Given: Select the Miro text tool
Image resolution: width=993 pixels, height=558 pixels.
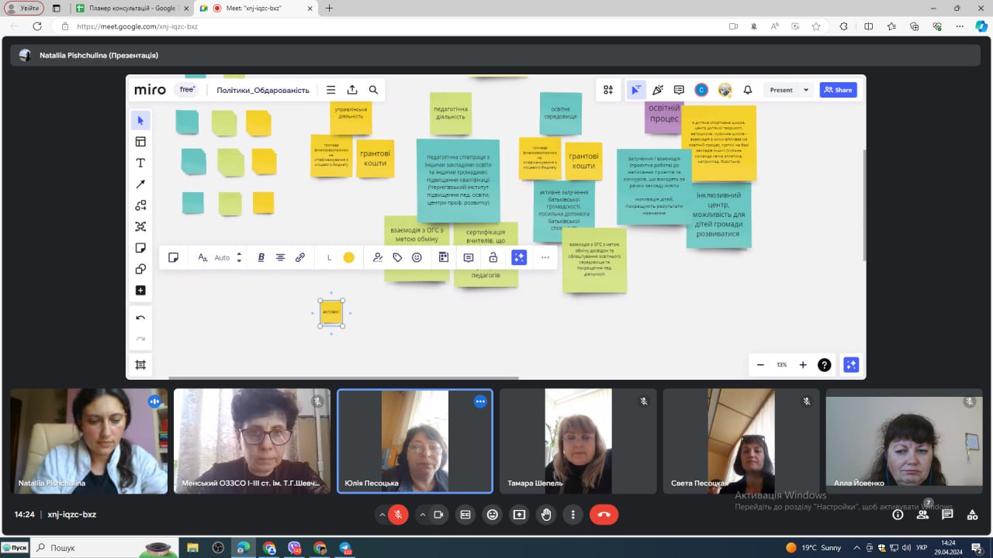Looking at the screenshot, I should tap(140, 163).
